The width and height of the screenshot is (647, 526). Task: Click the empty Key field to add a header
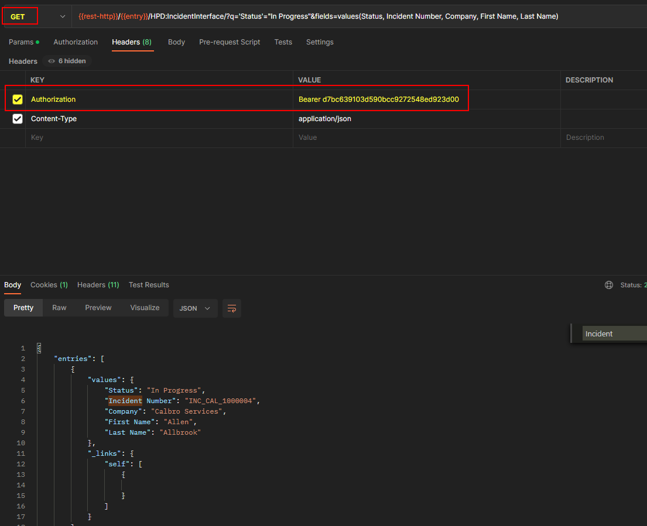point(88,137)
